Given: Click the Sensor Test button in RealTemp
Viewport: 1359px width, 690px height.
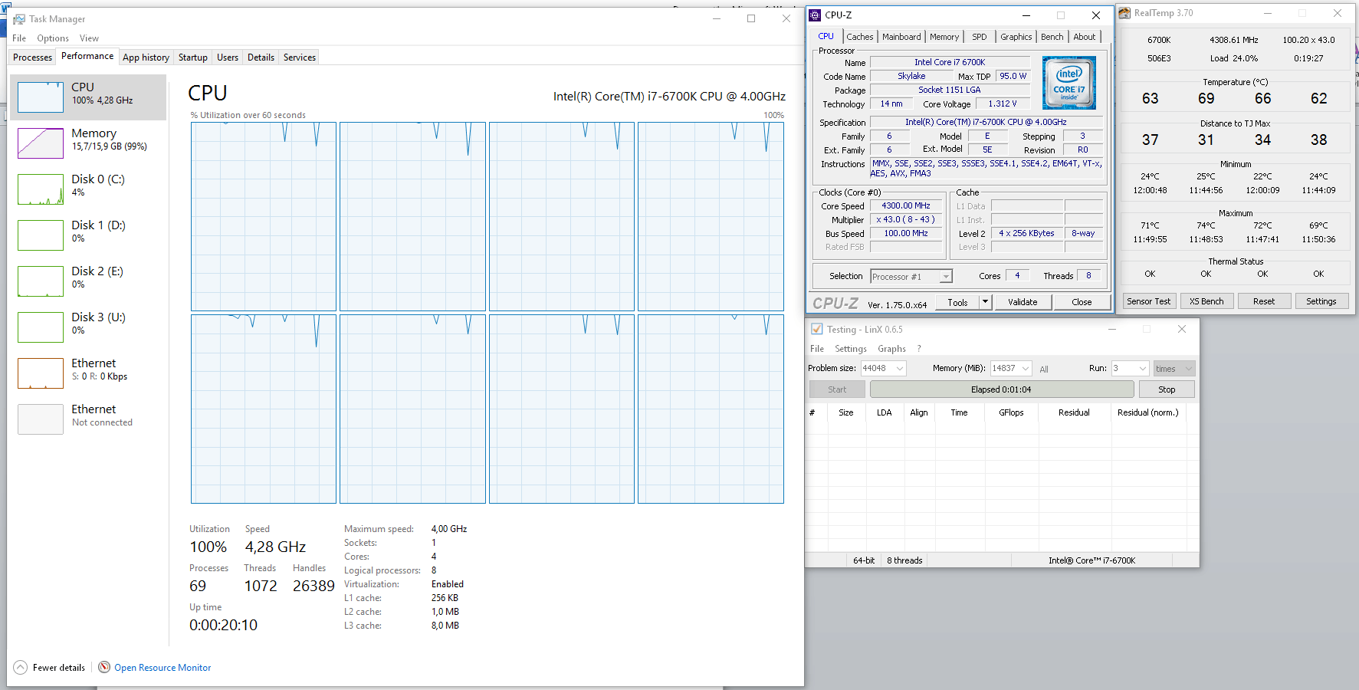Looking at the screenshot, I should [x=1148, y=301].
